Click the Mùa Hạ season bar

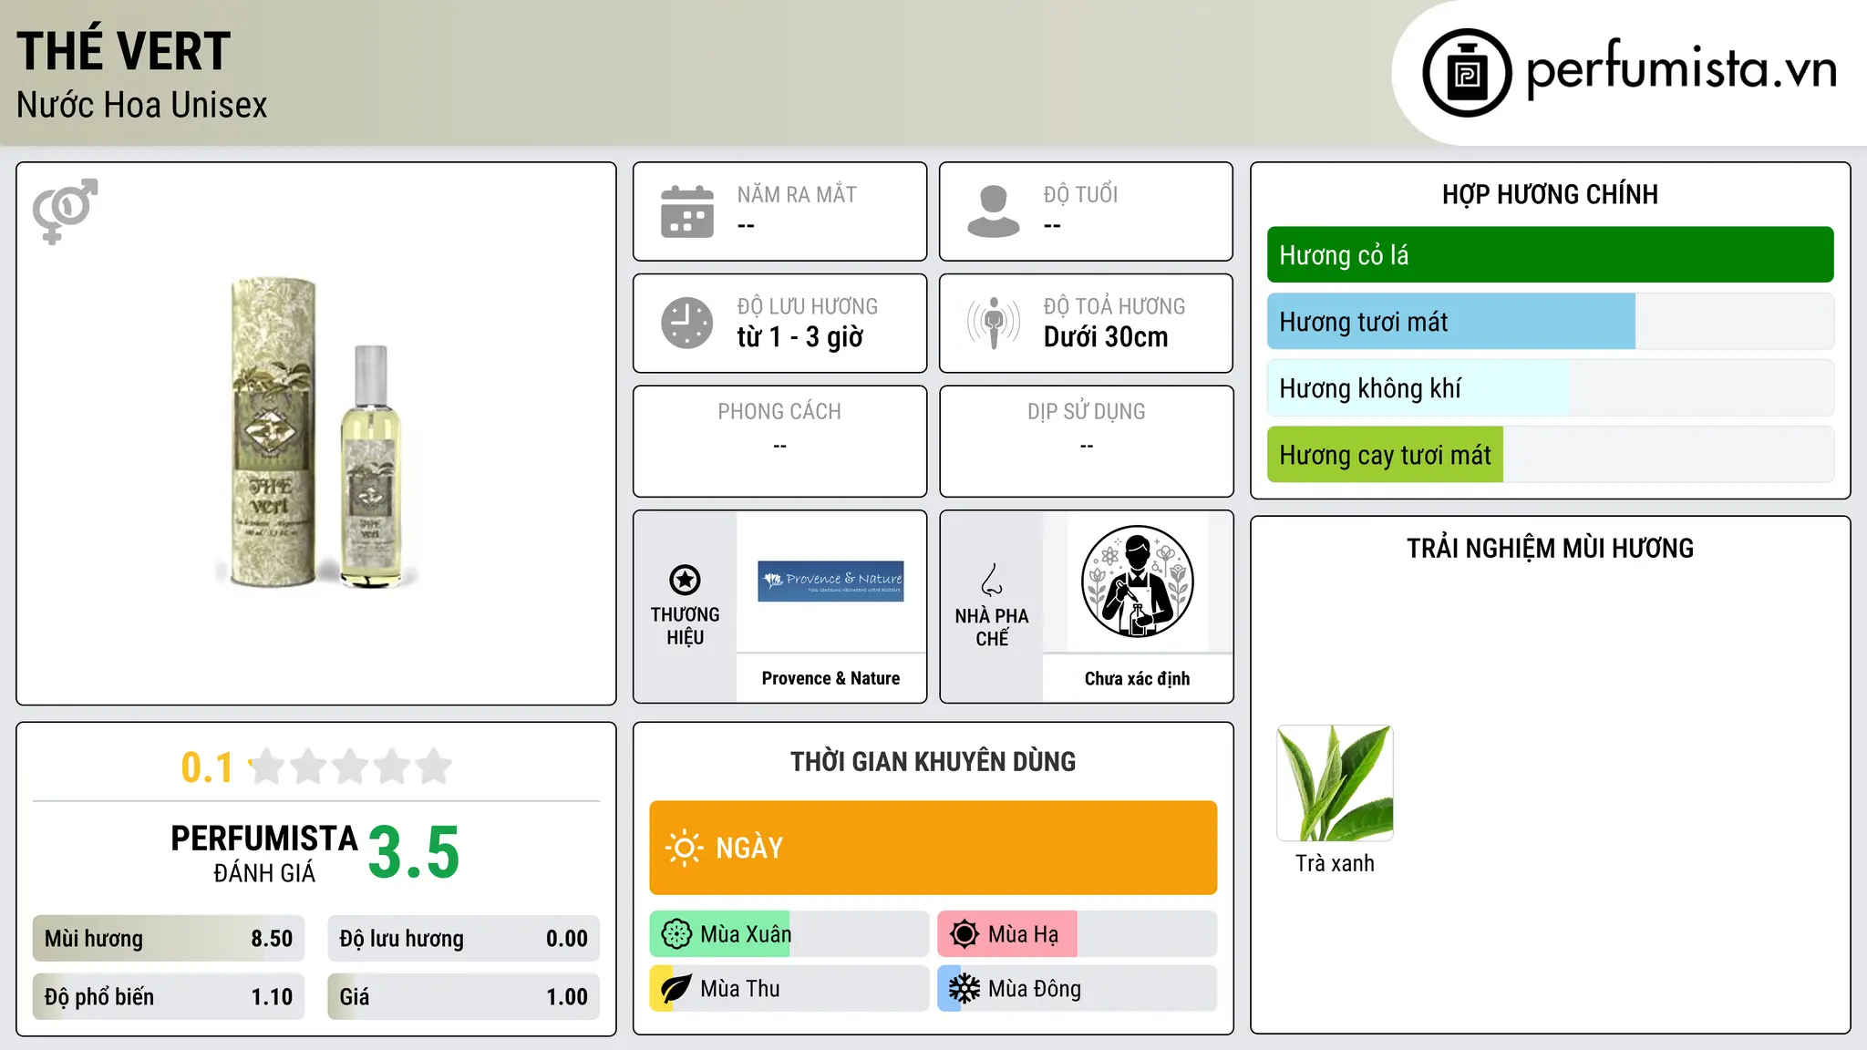pyautogui.click(x=1077, y=934)
